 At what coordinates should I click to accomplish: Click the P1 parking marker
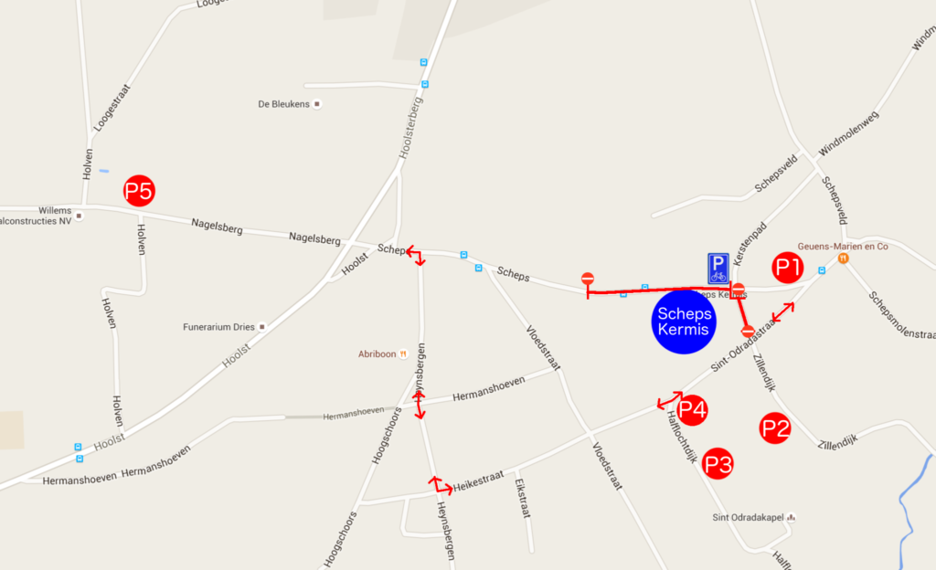click(787, 268)
